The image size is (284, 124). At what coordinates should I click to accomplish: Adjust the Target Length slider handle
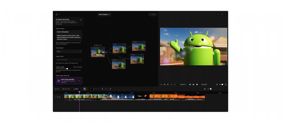click(x=67, y=69)
